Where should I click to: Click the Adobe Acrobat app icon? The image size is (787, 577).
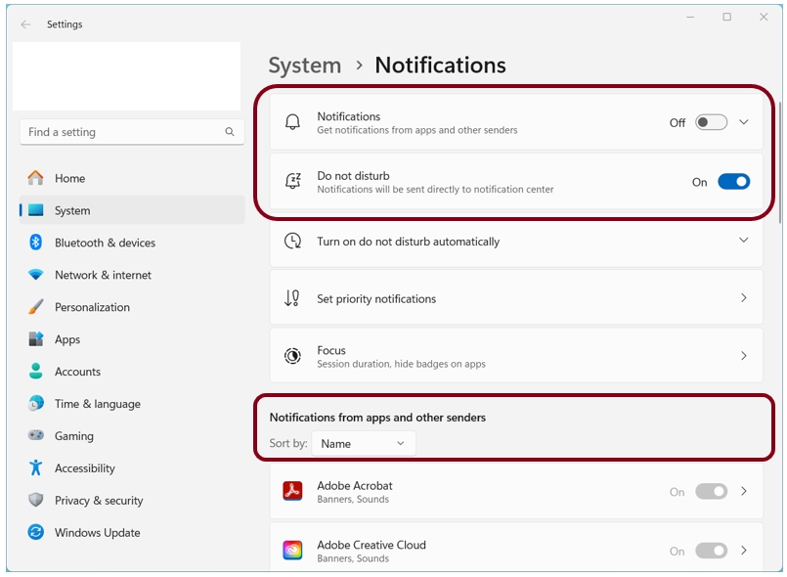point(292,492)
